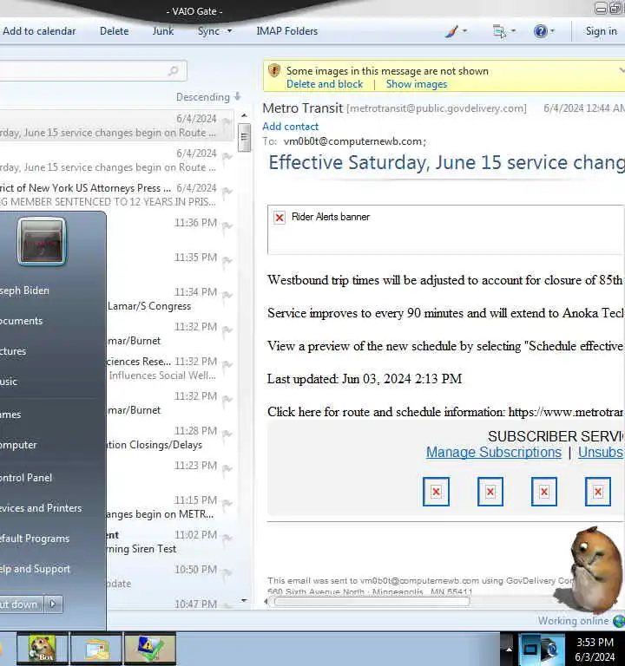Open IMAP Folders
This screenshot has width=625, height=666.
287,31
